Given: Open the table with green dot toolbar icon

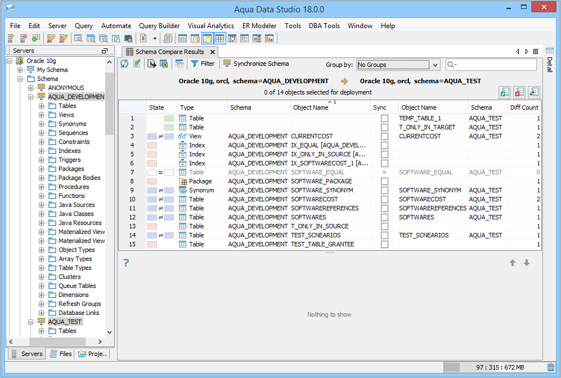Looking at the screenshot, I should 36,38.
